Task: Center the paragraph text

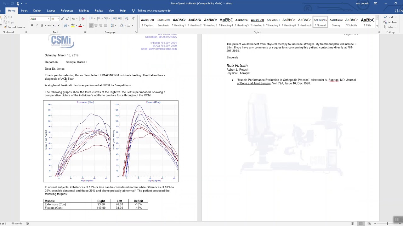Action: click(96, 25)
